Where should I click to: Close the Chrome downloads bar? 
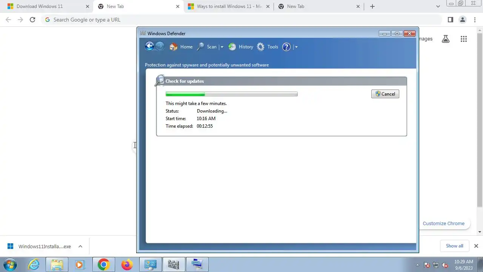point(476,246)
